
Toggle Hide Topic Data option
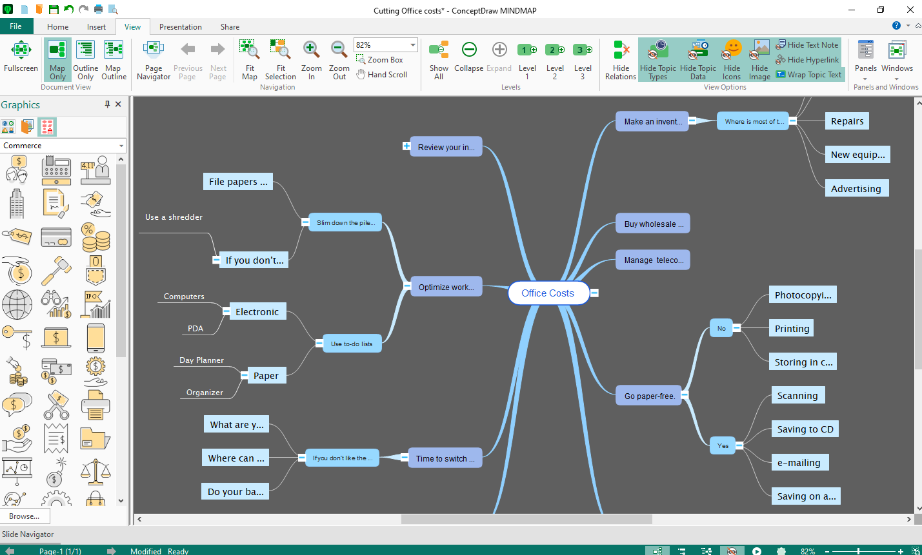click(698, 59)
